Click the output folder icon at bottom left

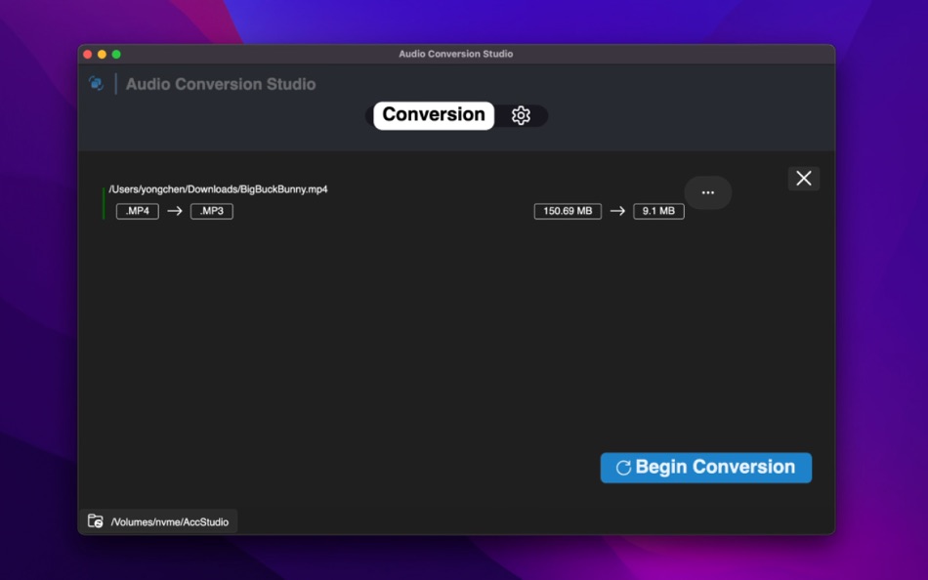(x=95, y=520)
